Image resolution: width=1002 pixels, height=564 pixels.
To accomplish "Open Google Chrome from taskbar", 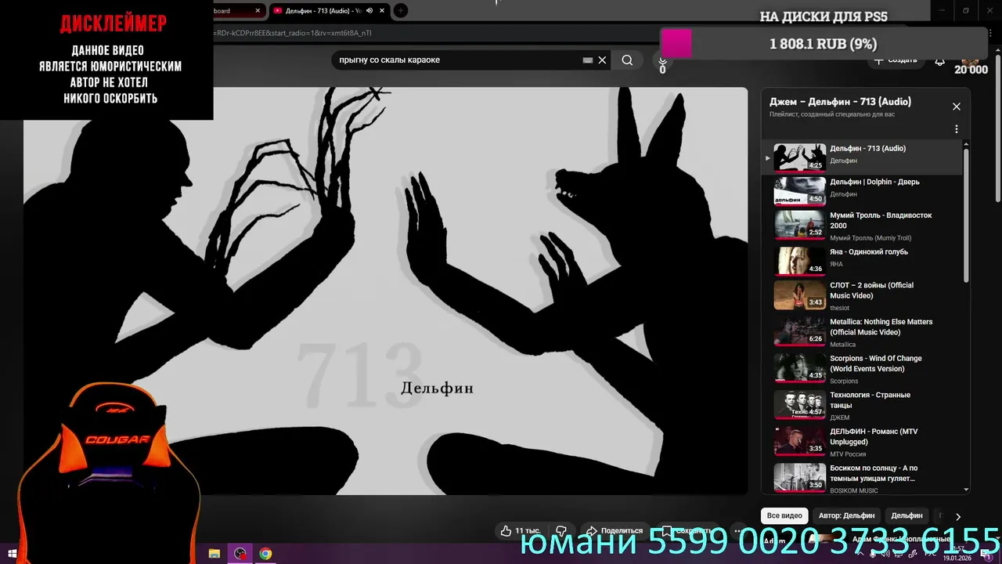I will (x=265, y=554).
